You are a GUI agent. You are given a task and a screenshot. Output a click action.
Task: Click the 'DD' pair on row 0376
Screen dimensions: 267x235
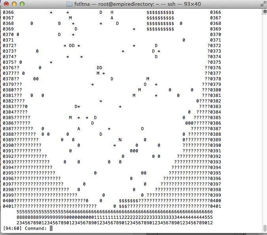pyautogui.click(x=100, y=68)
